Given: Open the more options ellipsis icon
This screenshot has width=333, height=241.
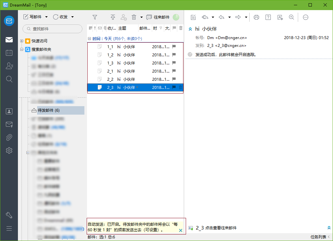Looking at the screenshot, I should coord(305,17).
